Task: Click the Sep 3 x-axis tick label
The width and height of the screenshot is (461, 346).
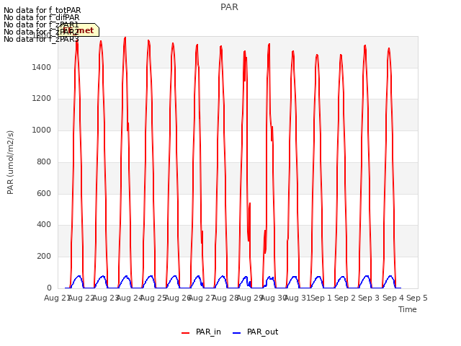Action: point(369,298)
